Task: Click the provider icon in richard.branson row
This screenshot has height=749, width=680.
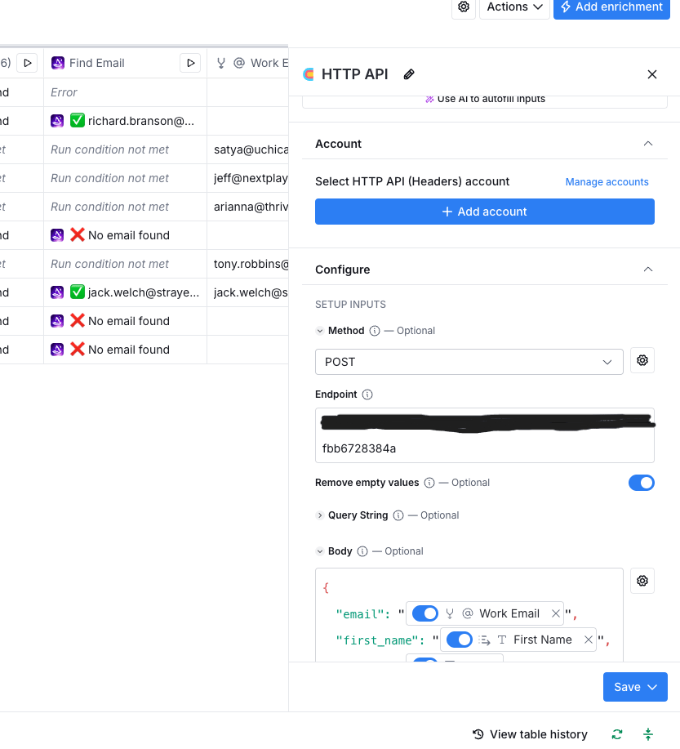Action: (x=57, y=121)
